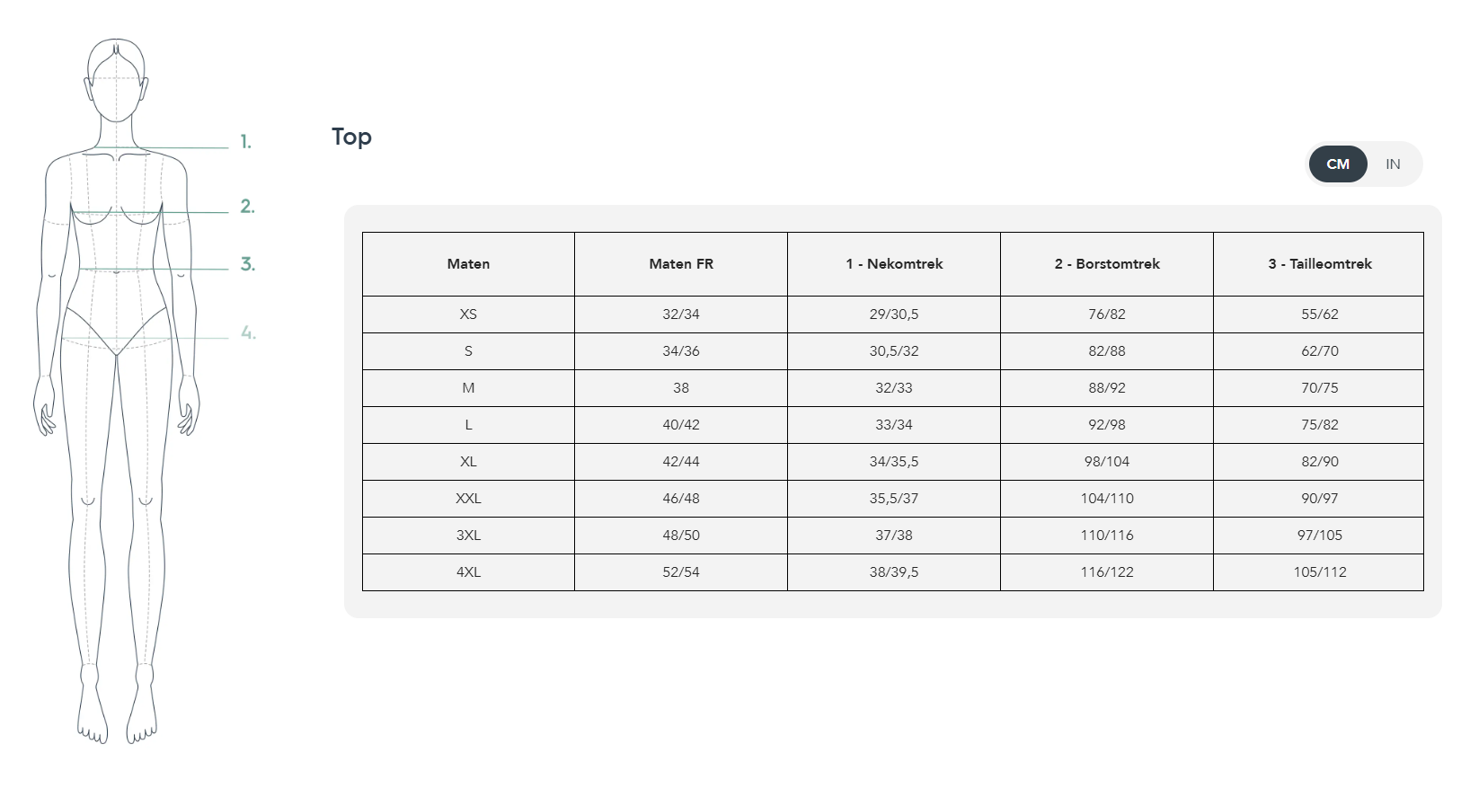Viewport: 1461px width, 797px height.
Task: Click measurement marker 3 on body diagram
Action: (247, 264)
